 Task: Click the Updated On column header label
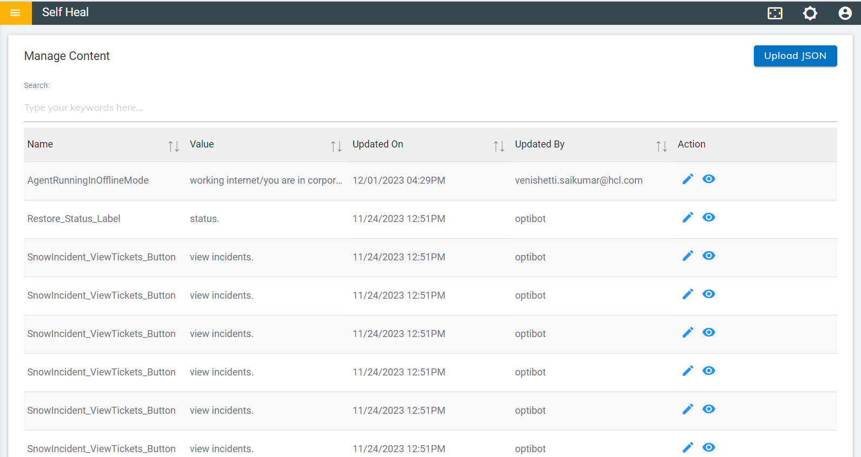[x=377, y=144]
